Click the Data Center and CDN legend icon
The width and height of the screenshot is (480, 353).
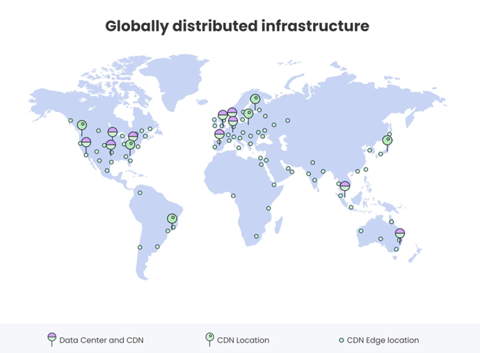(51, 339)
